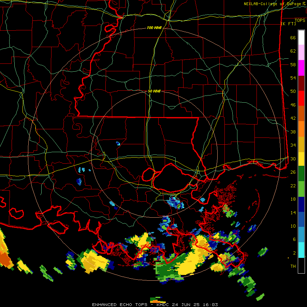Click the legend value "46"

293,105
